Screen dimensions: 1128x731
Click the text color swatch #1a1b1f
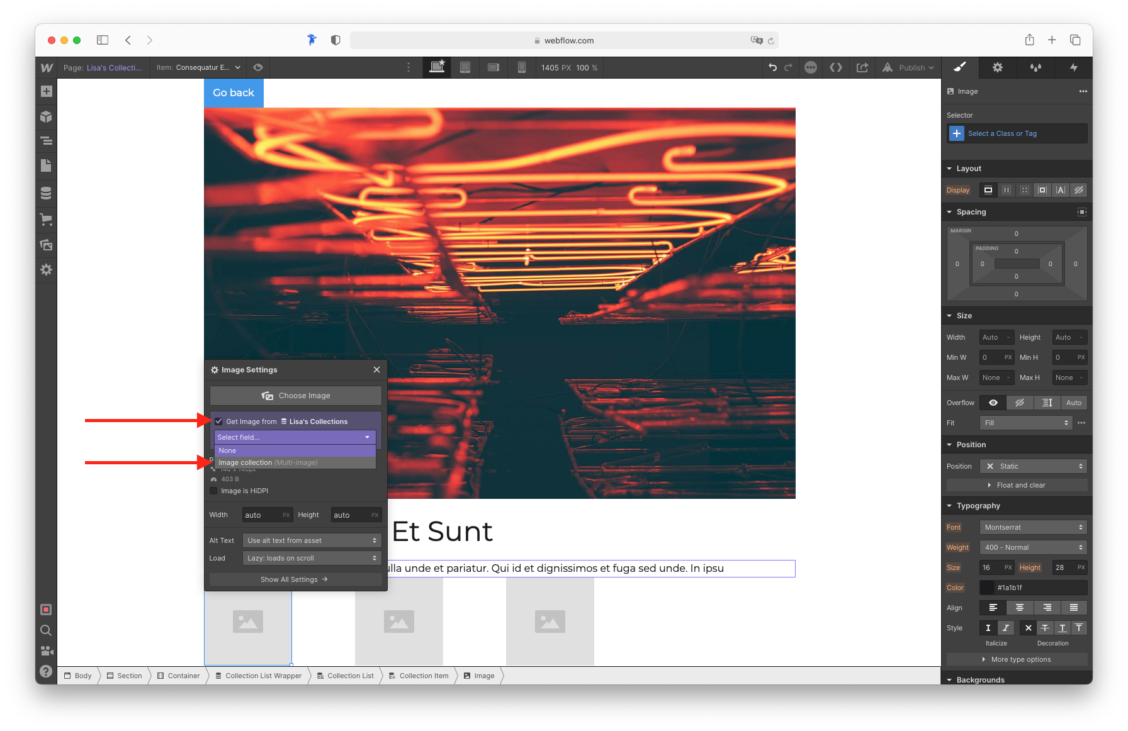986,587
